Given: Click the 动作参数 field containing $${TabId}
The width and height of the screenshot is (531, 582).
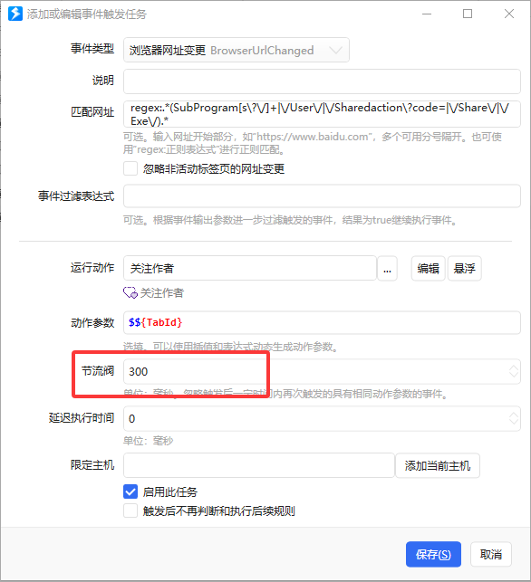Looking at the screenshot, I should coord(322,322).
